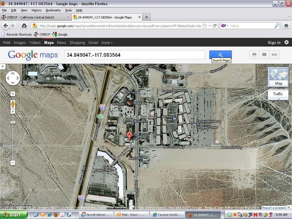The height and width of the screenshot is (219, 292).
Task: Toggle the Traffic layer button
Action: [278, 94]
